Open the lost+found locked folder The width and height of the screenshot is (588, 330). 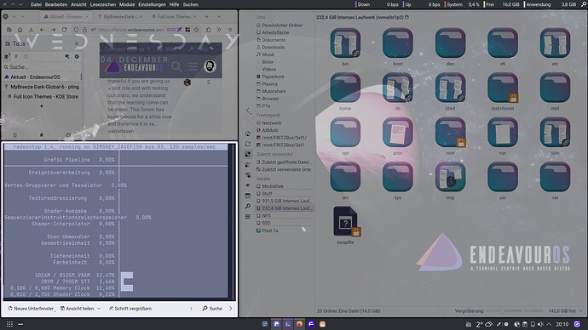pyautogui.click(x=503, y=88)
